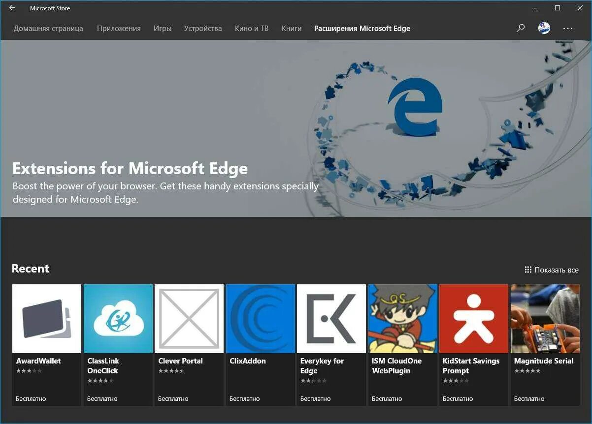Click the Extensions for Microsoft Edge heading
The width and height of the screenshot is (592, 424).
point(130,169)
